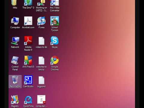Screen dimensions: 144x108
Task: Select the Recycle Bin desktop icon
Action: coord(15,82)
